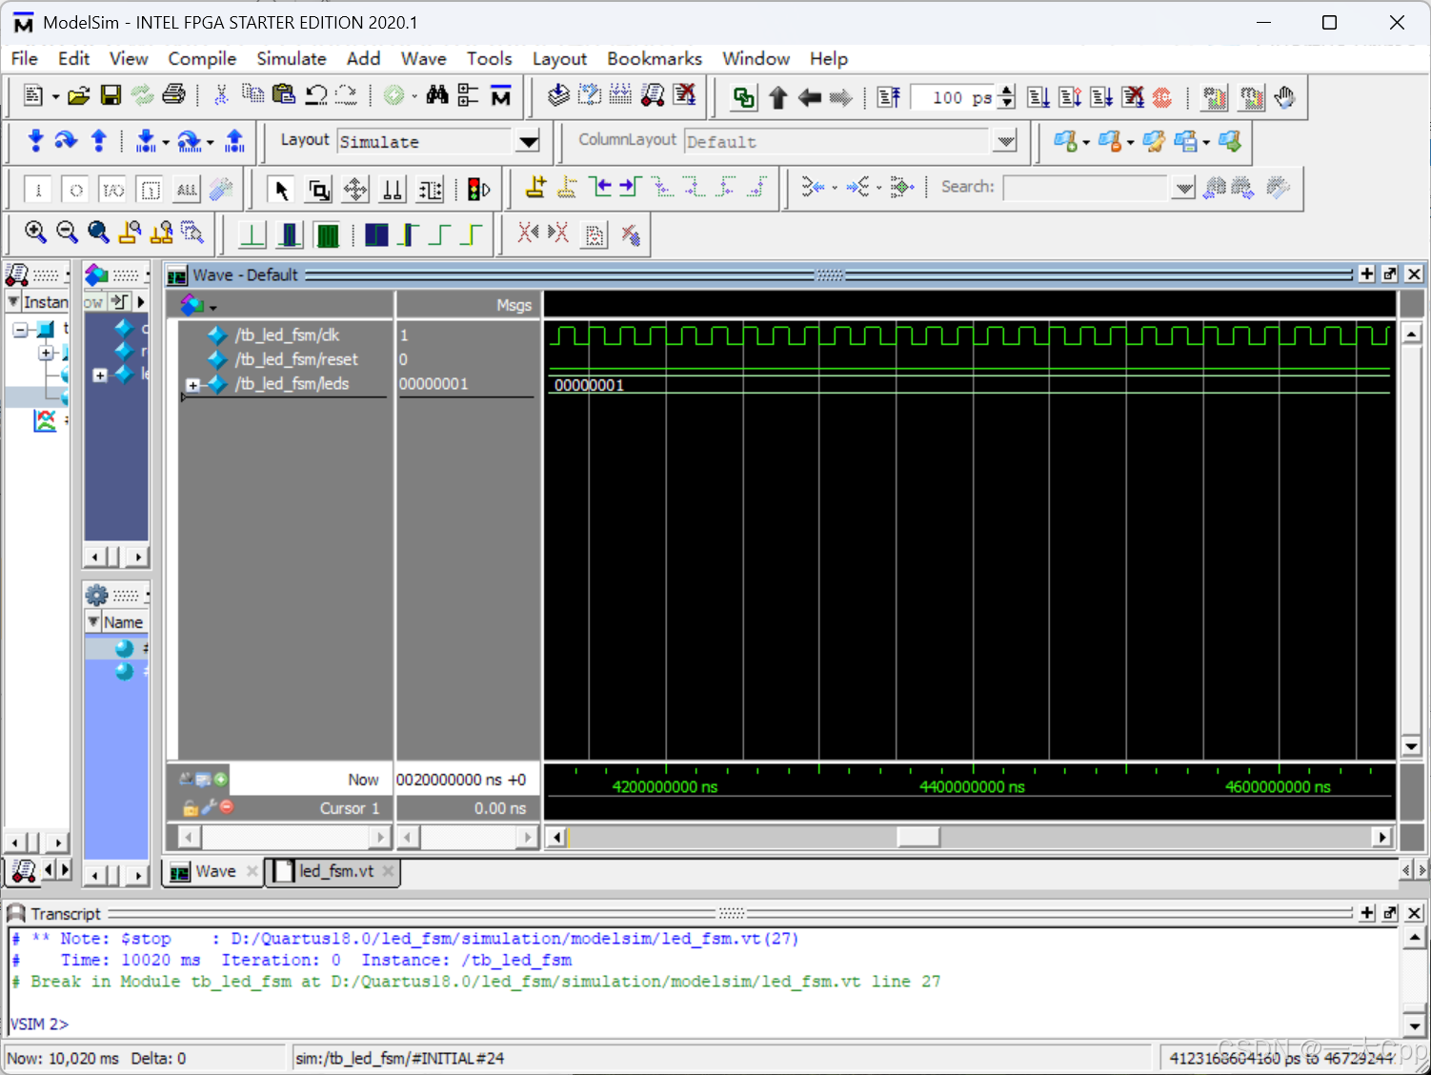Click the Open file folder icon
The image size is (1431, 1075).
(79, 95)
